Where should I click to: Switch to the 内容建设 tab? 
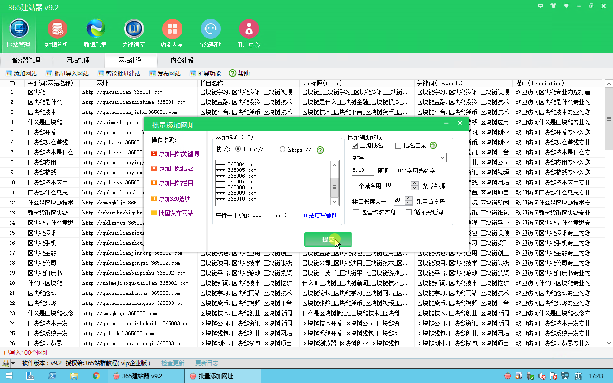pos(182,60)
